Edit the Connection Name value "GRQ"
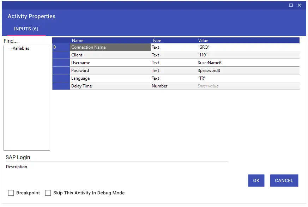The width and height of the screenshot is (308, 207). tap(248, 47)
